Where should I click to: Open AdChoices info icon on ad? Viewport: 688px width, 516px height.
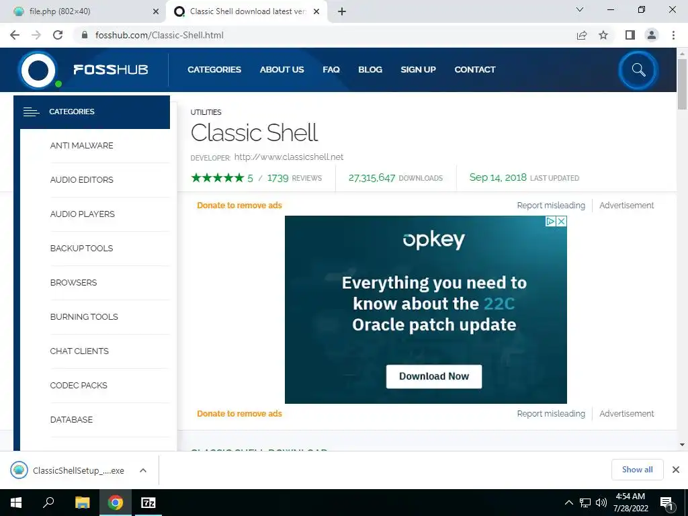tap(550, 221)
